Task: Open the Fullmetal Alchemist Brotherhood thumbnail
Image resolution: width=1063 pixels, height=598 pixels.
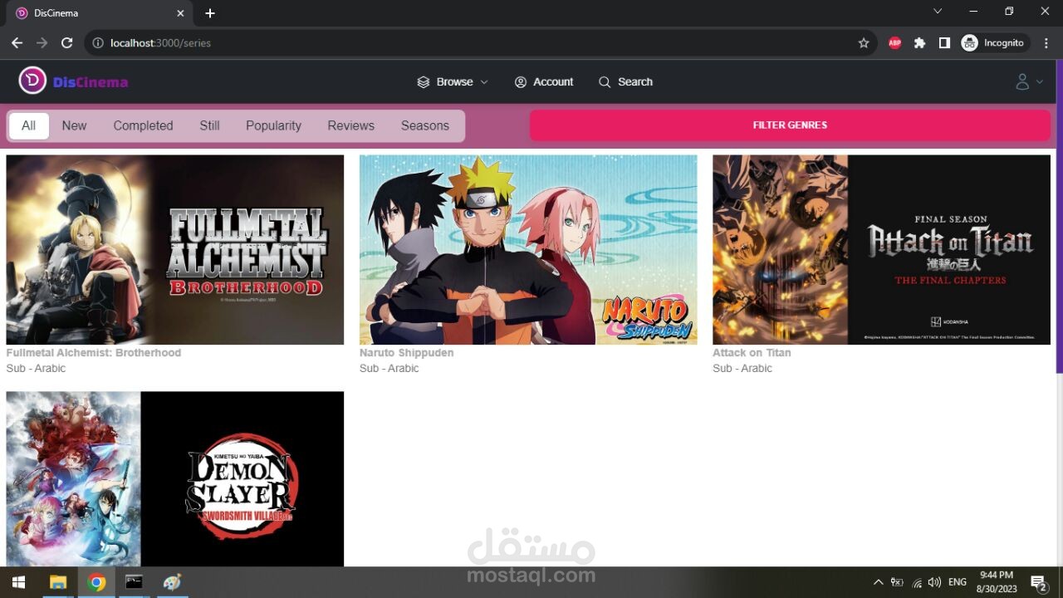Action: point(174,249)
